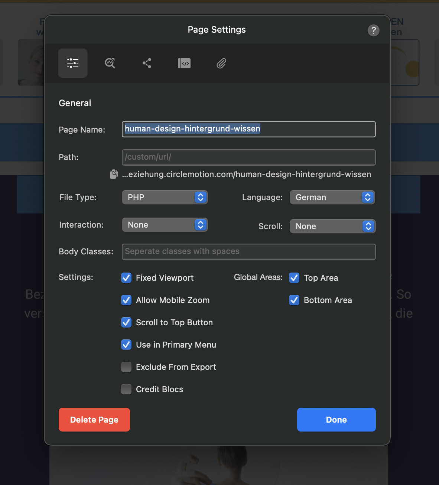Open the attachments paperclip tab icon
This screenshot has height=485, width=439.
(221, 63)
